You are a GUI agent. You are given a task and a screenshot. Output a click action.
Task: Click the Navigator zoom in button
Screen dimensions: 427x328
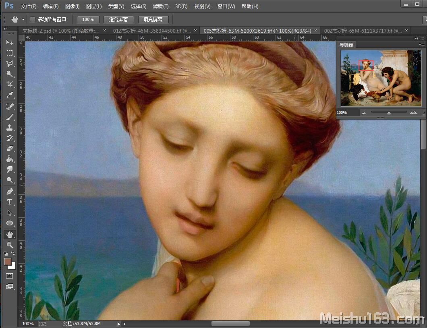coord(413,113)
